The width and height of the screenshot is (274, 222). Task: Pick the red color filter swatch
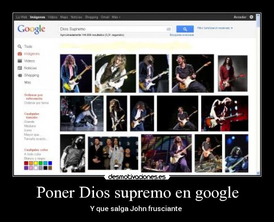click(26, 163)
